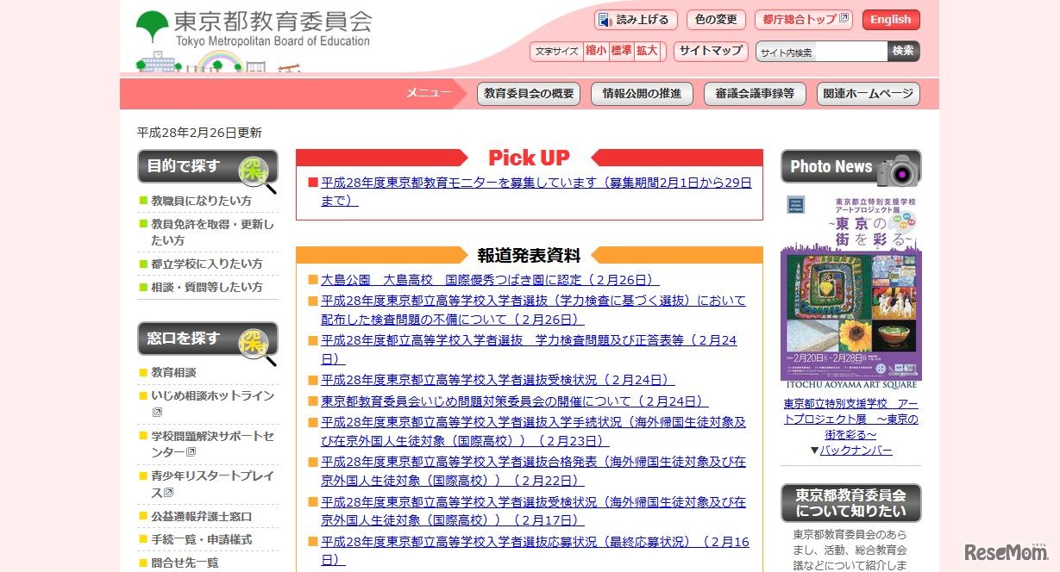Open 教職員になりたい方 link
Image resolution: width=1060 pixels, height=572 pixels.
point(201,201)
